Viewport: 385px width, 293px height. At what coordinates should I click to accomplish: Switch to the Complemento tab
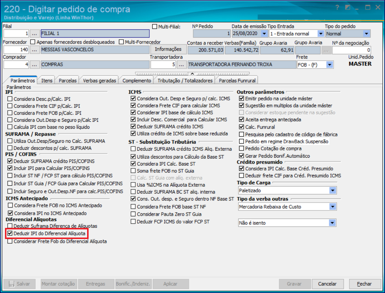(x=137, y=81)
